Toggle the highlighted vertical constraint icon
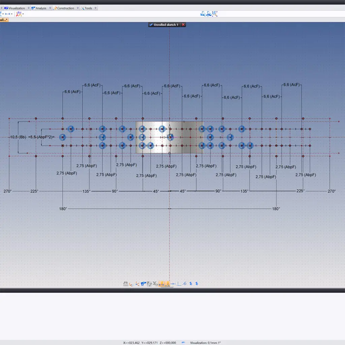This screenshot has height=345, width=345. coord(167,284)
